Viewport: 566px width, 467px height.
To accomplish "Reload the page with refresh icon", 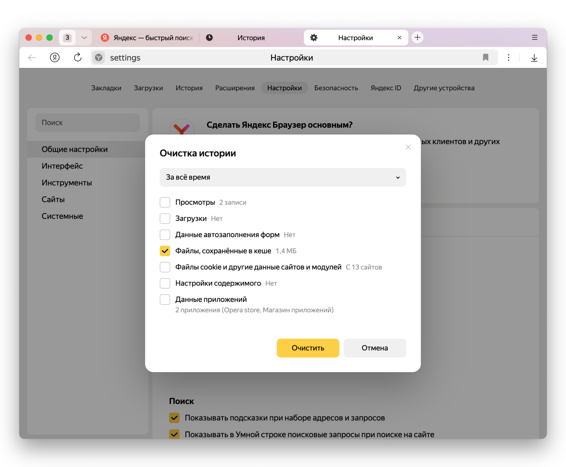I will 78,58.
